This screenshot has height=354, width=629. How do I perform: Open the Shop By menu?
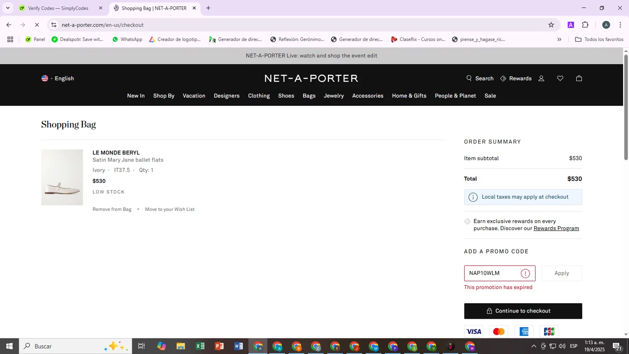164,96
